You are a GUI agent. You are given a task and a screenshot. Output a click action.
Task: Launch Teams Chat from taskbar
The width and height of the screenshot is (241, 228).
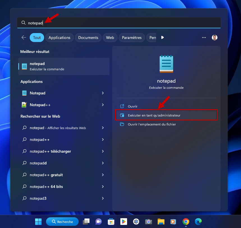(x=98, y=222)
